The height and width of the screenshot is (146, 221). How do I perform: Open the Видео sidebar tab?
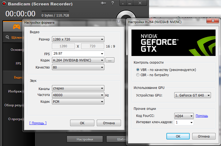pos(13,77)
